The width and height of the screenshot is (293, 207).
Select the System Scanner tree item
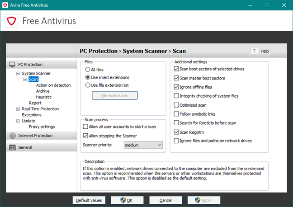coord(36,73)
